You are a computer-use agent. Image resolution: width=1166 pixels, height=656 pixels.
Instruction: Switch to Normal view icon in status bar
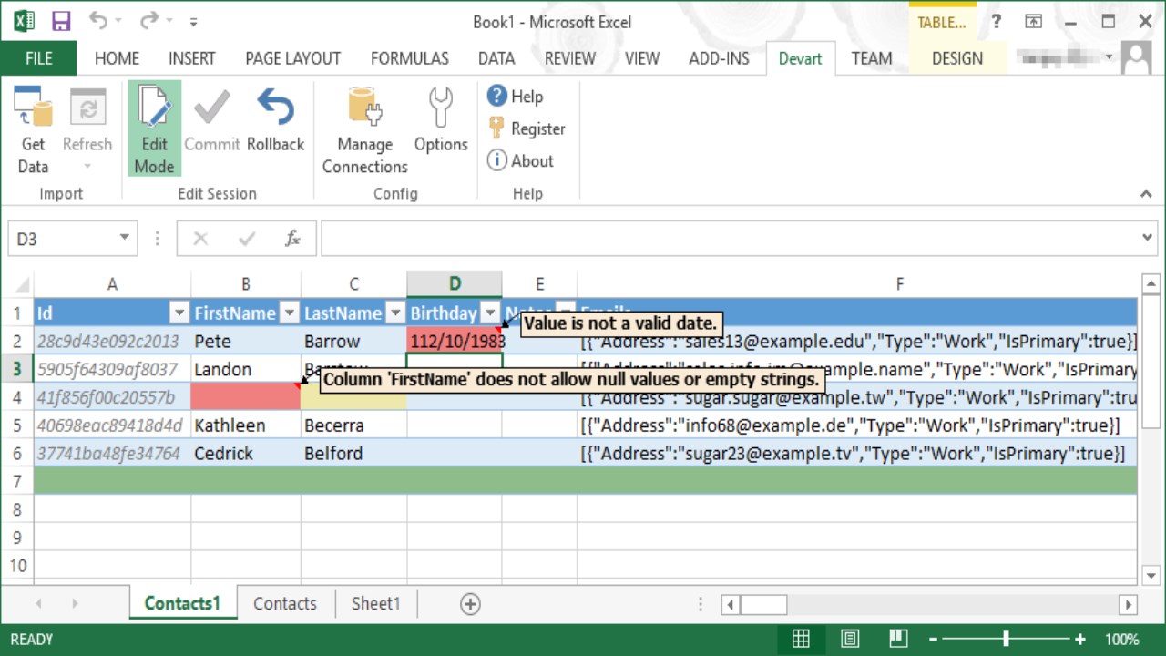801,638
